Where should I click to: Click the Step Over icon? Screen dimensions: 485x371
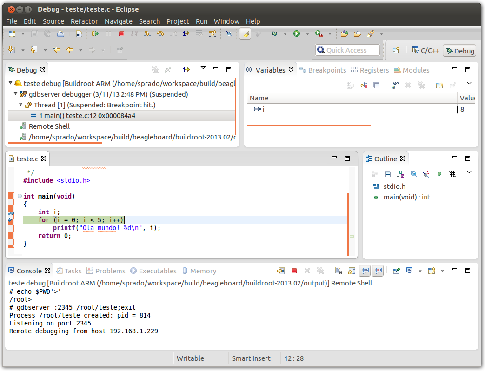click(160, 33)
